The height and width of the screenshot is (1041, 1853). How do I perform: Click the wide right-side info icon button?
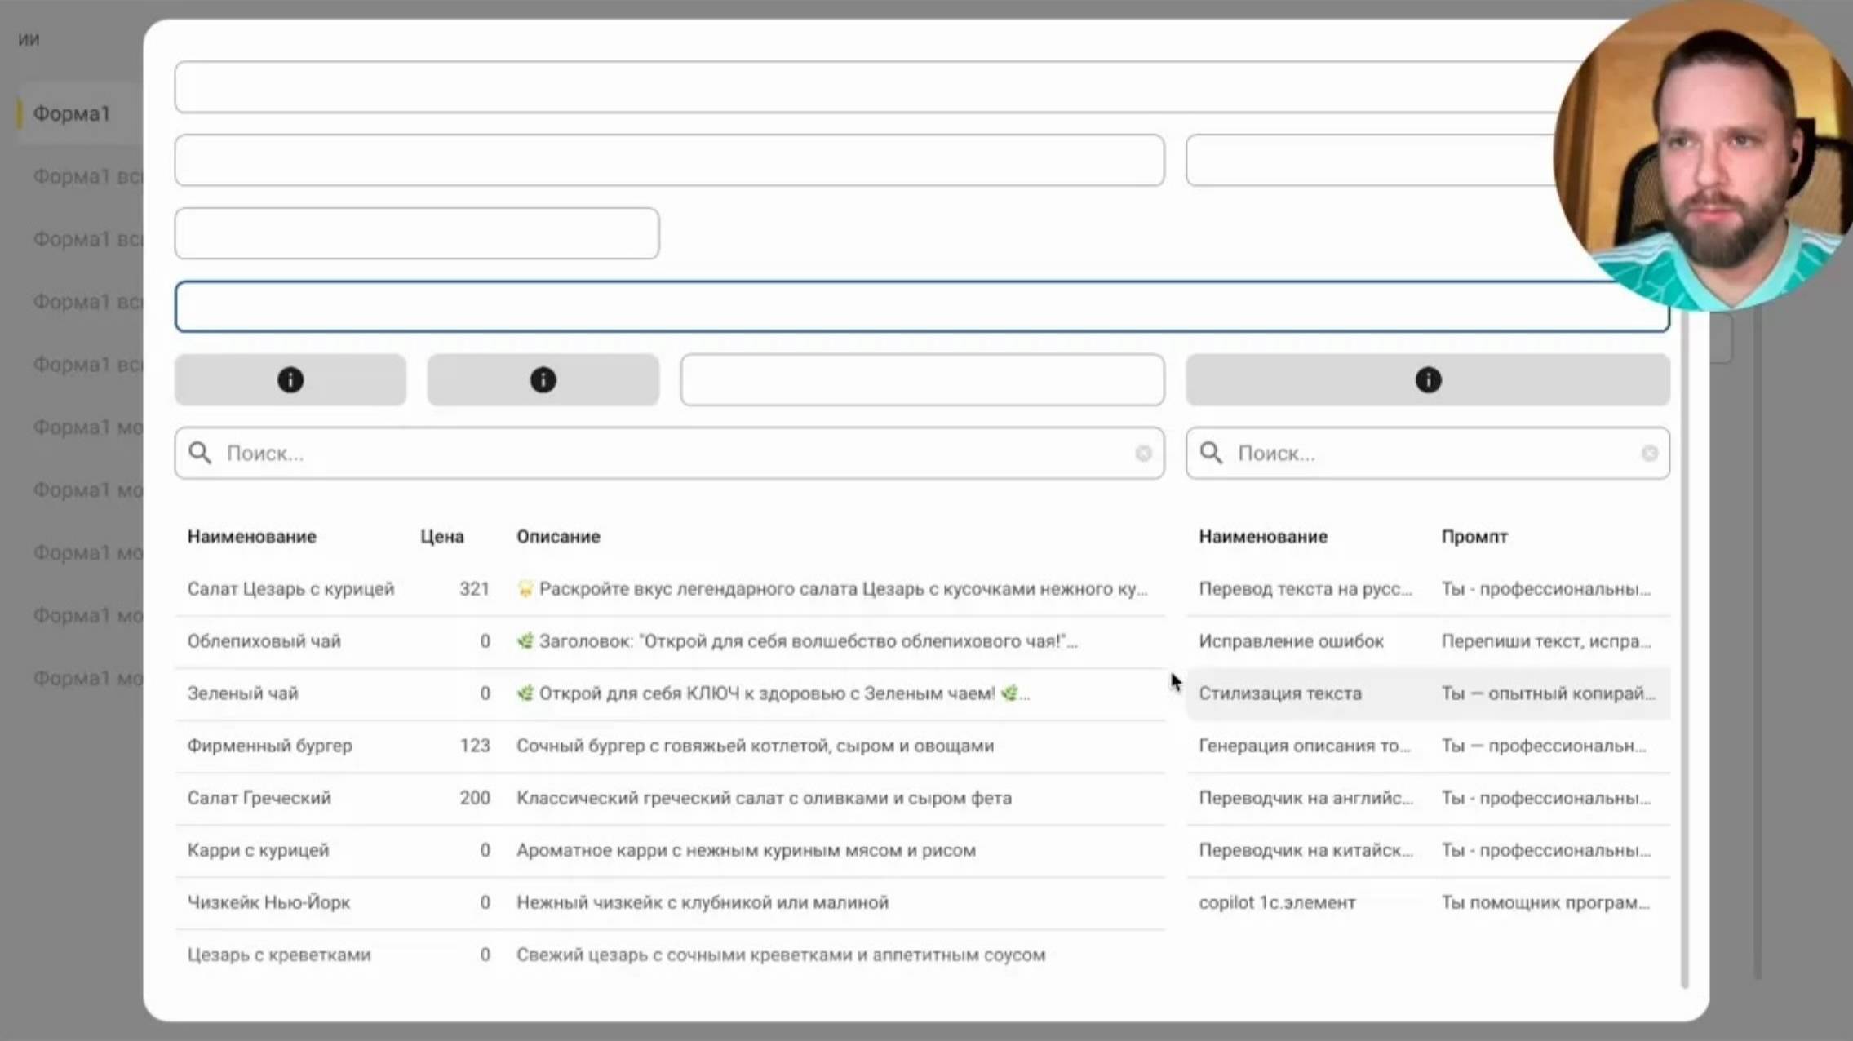(1427, 380)
